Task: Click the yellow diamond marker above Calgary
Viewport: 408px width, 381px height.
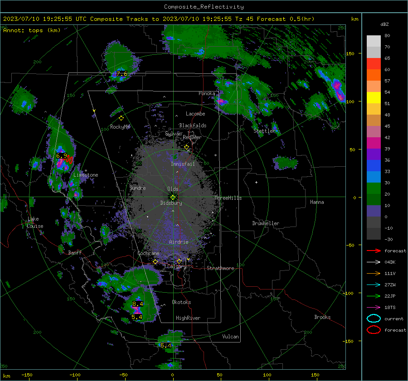Action: [x=179, y=261]
